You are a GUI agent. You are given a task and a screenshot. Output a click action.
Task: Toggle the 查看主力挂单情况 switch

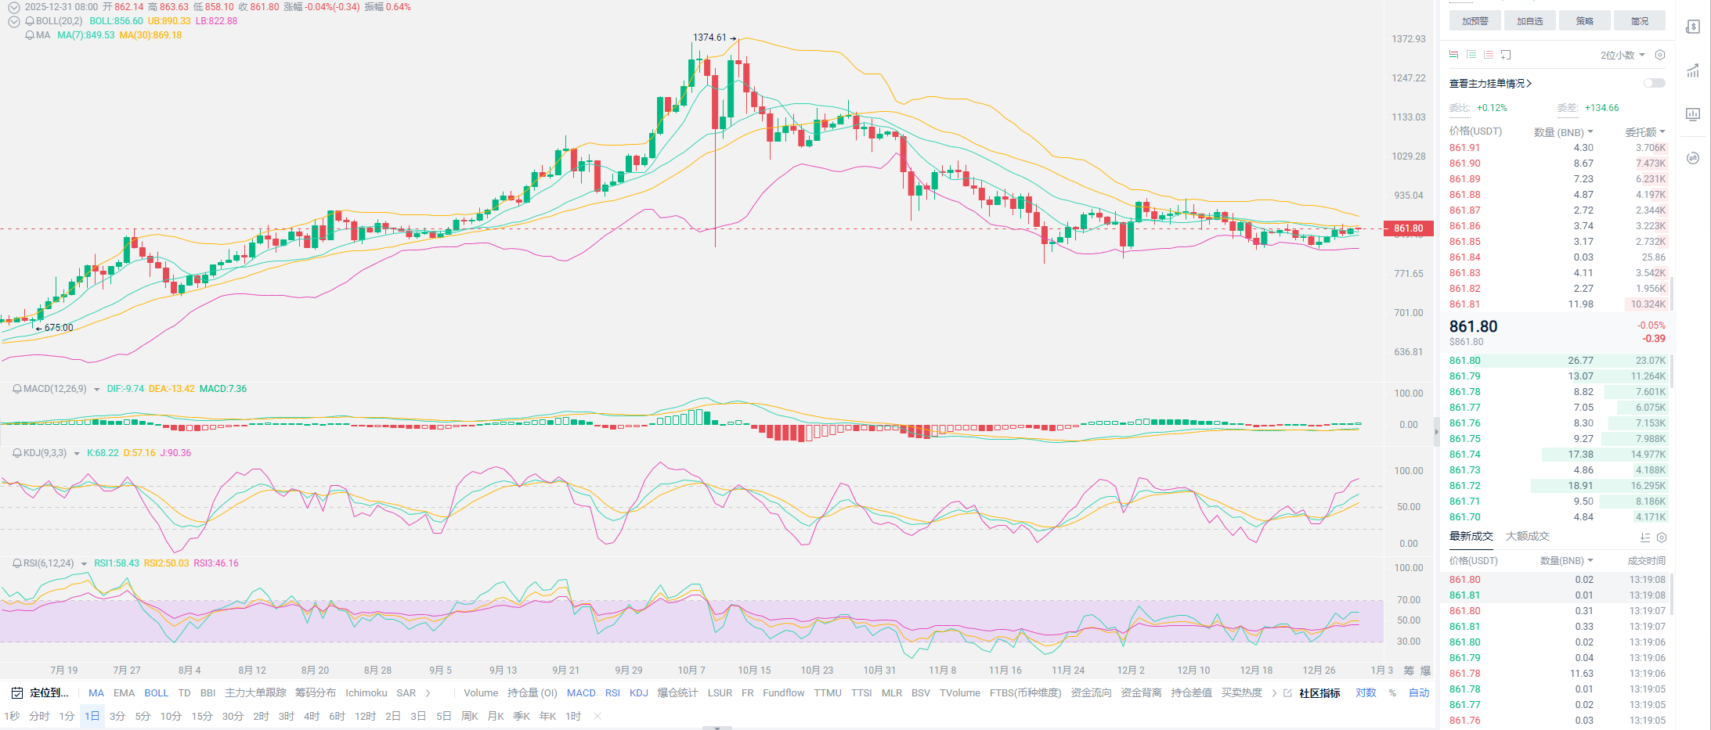tap(1654, 83)
